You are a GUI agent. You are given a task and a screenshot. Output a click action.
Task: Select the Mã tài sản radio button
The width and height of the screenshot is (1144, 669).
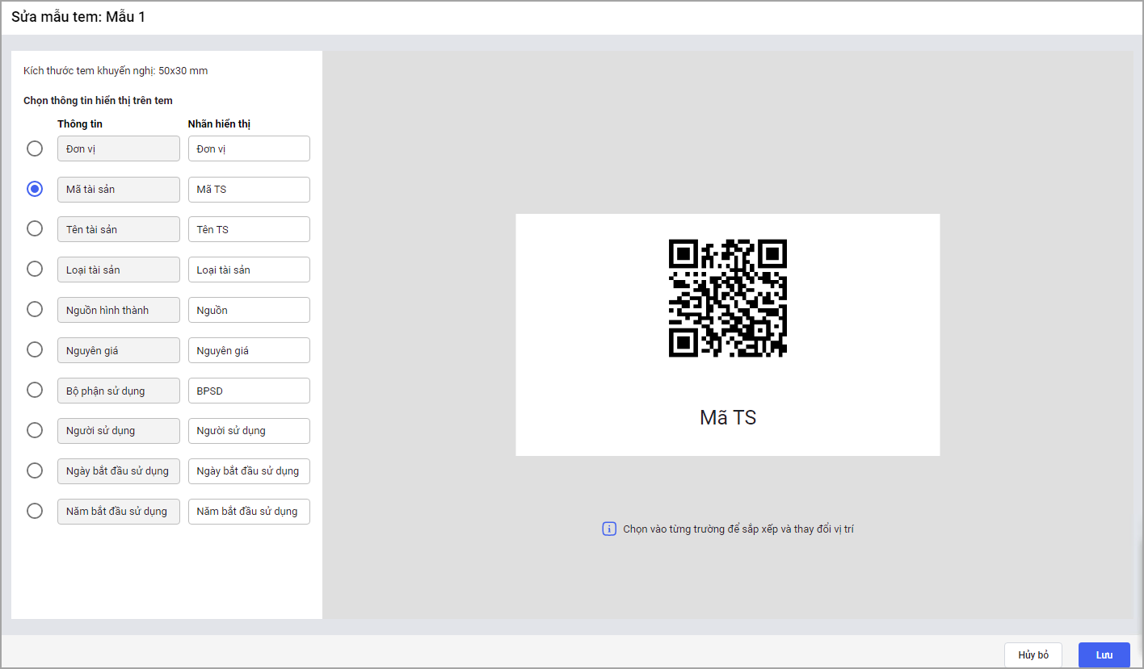[x=35, y=189]
